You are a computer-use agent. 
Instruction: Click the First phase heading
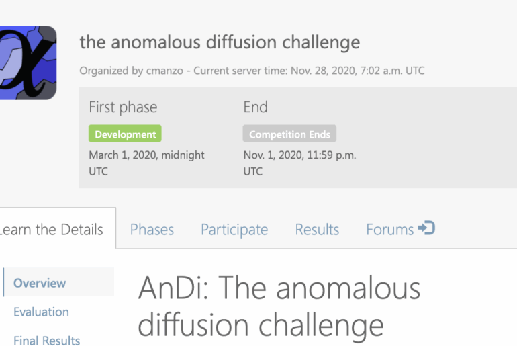pos(123,107)
